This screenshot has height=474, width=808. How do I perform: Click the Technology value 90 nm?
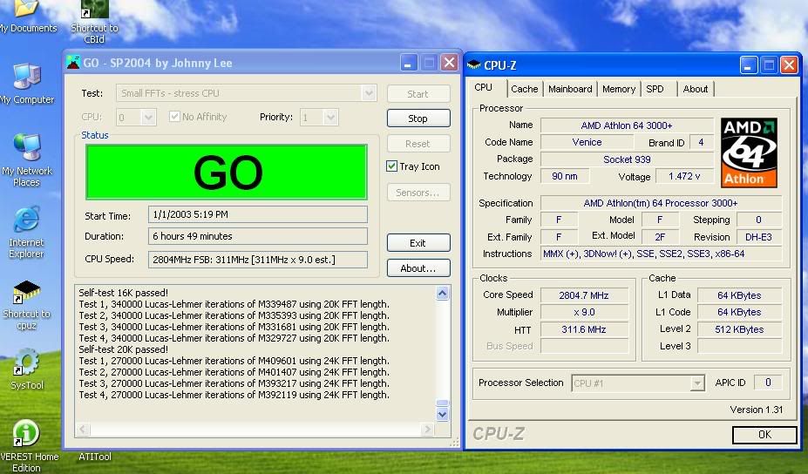click(x=565, y=176)
